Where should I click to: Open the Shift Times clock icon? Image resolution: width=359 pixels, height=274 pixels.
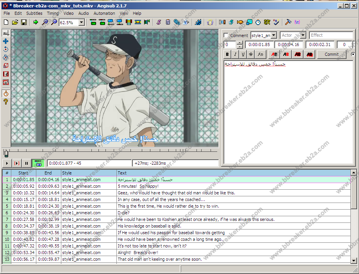point(258,22)
